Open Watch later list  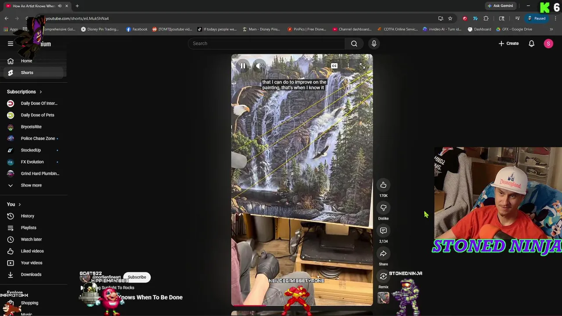[x=33, y=239]
